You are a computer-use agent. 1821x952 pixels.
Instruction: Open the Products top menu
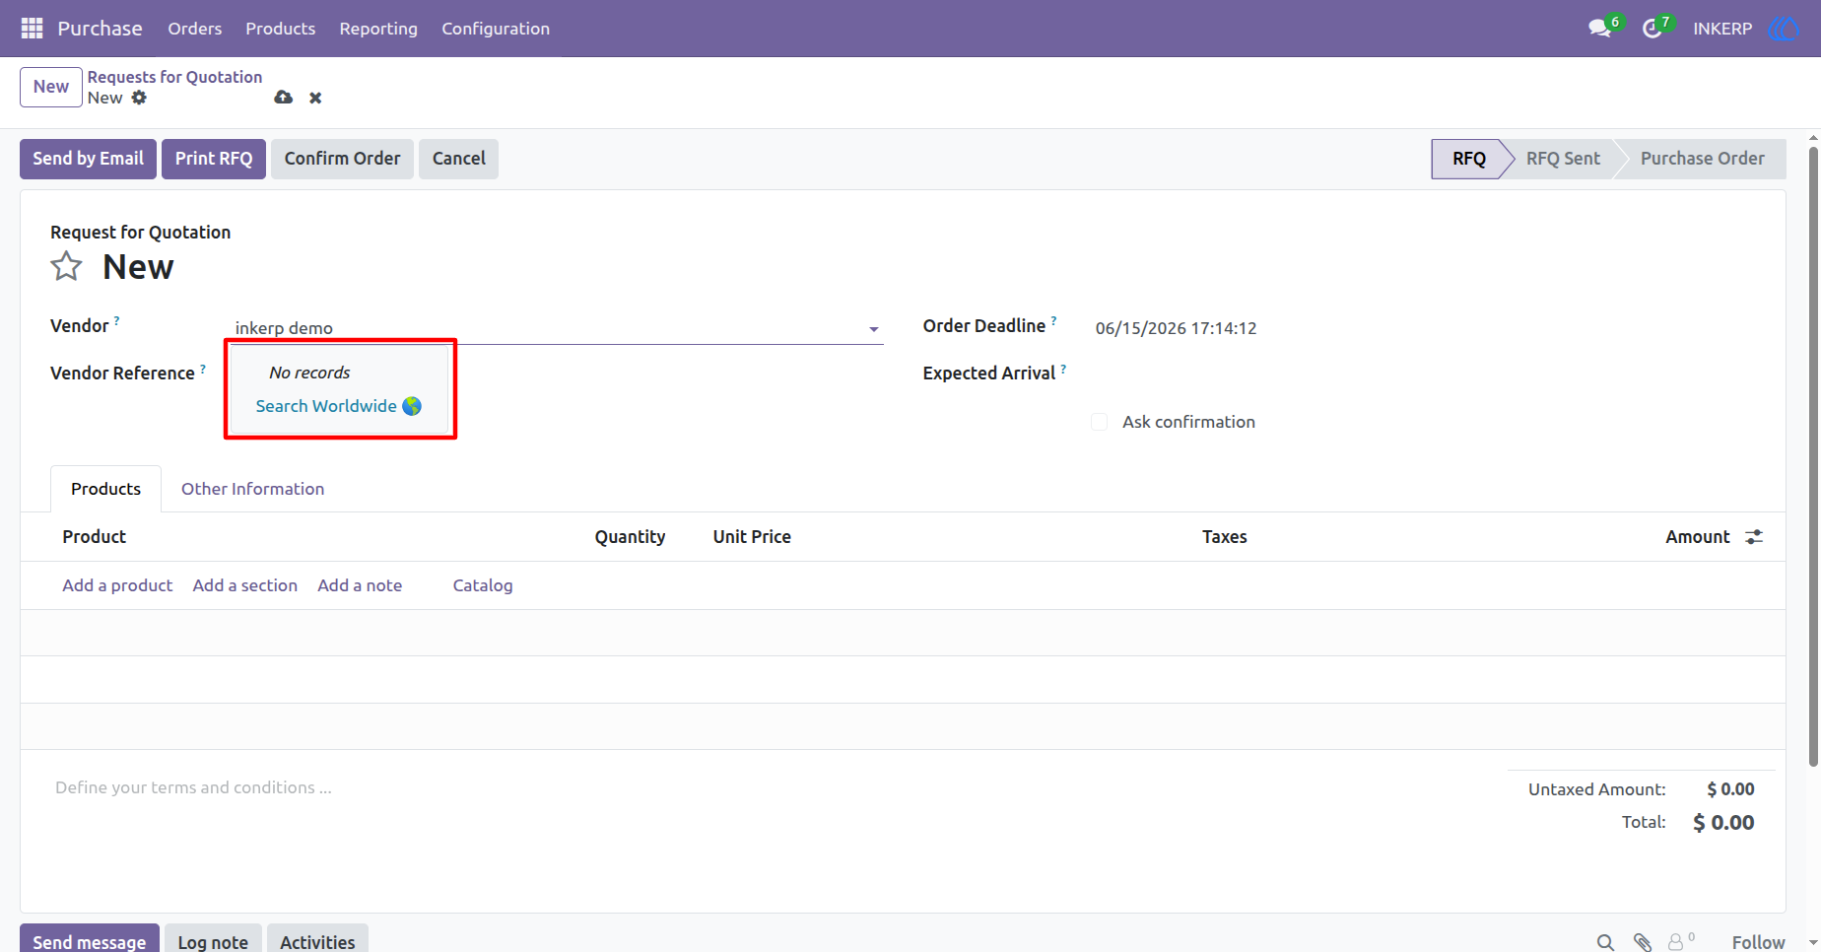[x=281, y=29]
